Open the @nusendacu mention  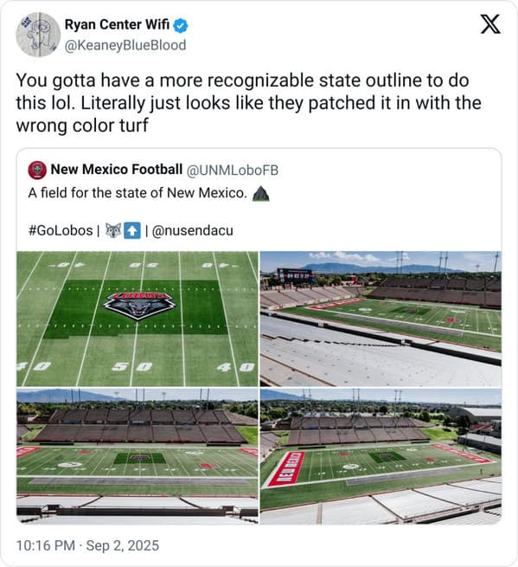(193, 231)
